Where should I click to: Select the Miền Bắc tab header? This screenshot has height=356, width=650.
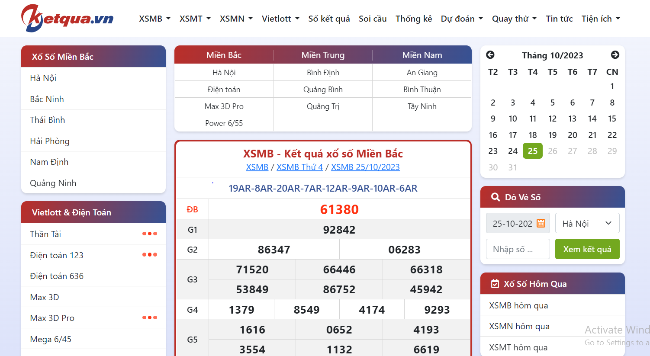click(224, 55)
